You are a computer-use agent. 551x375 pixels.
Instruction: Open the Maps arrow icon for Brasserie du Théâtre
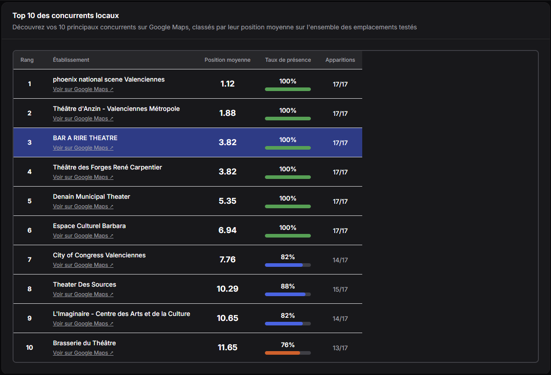[111, 352]
